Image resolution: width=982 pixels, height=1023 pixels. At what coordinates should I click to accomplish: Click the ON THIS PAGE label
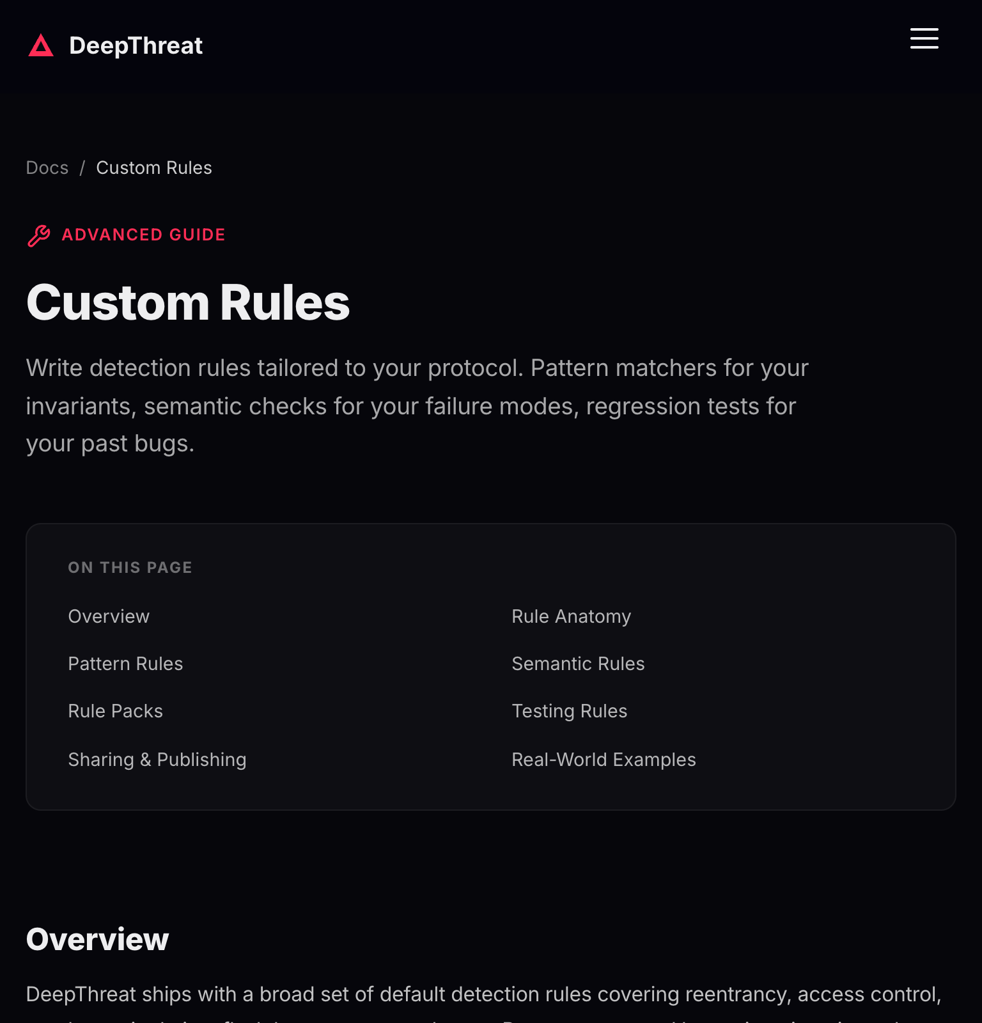pos(130,567)
